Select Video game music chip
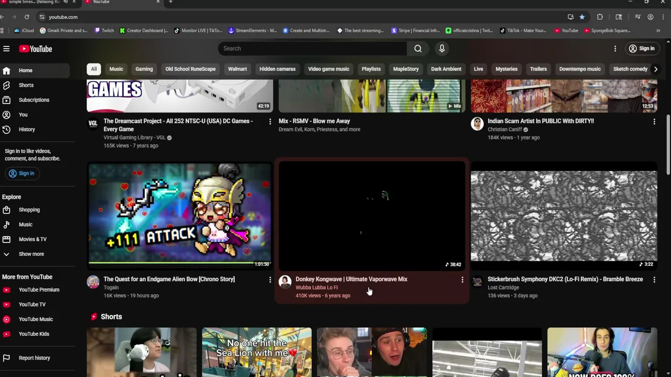 click(x=329, y=69)
